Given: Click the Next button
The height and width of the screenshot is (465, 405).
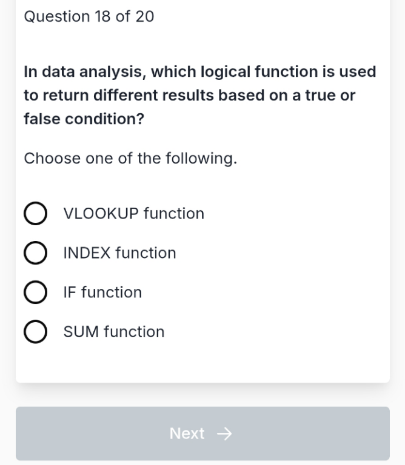Looking at the screenshot, I should coord(202,434).
